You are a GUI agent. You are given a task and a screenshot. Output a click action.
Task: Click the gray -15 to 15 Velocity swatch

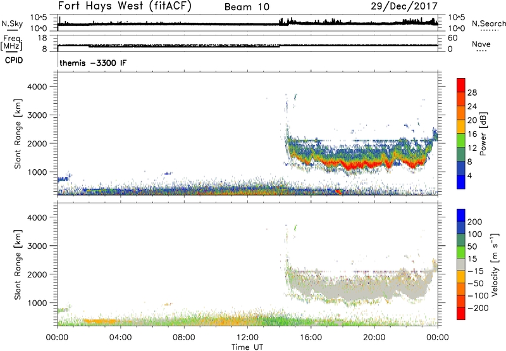pyautogui.click(x=461, y=264)
